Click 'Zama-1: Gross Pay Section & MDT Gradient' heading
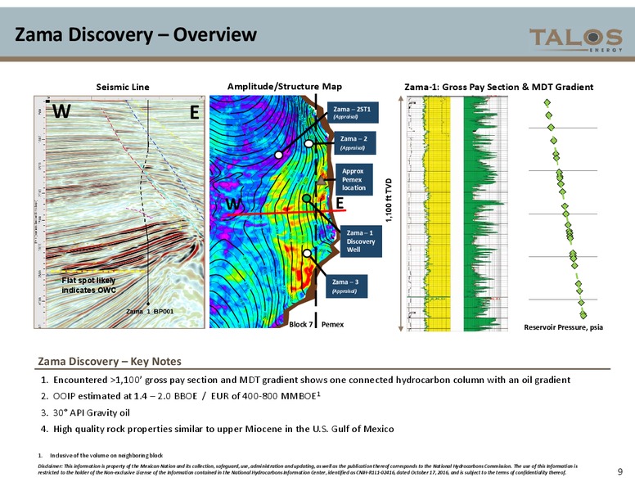The width and height of the screenshot is (635, 491). [498, 87]
